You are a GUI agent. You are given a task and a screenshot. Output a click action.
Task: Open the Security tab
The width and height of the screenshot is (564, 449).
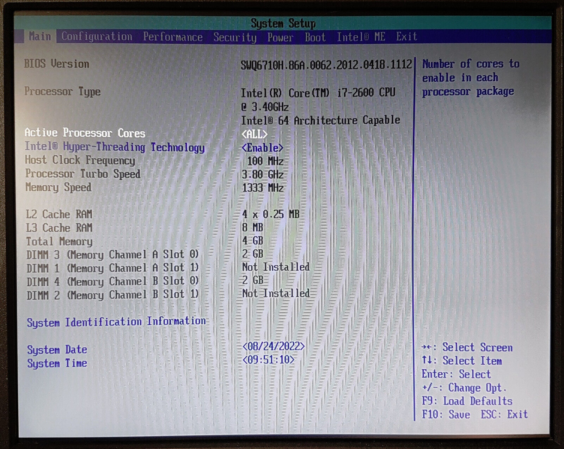(235, 37)
